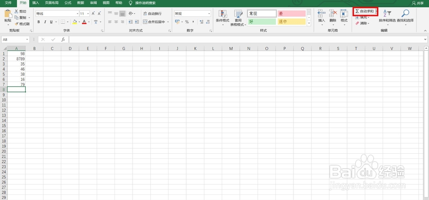429x200 pixels.
Task: Open the font name dropdown (等线)
Action: coord(77,13)
